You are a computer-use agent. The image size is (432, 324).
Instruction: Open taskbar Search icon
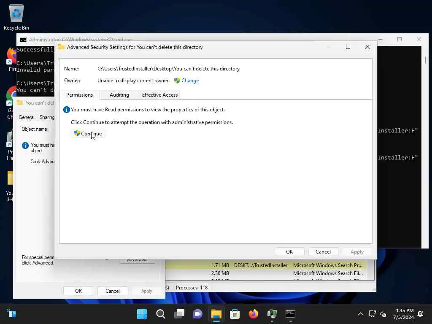(160, 314)
